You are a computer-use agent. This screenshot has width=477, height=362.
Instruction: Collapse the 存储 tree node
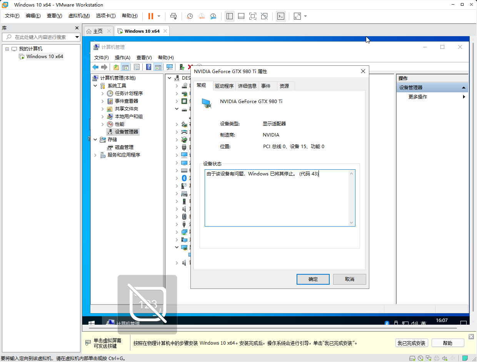(95, 140)
